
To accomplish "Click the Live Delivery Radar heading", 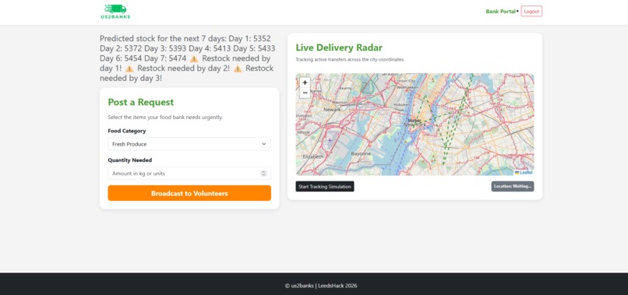I will coord(339,47).
